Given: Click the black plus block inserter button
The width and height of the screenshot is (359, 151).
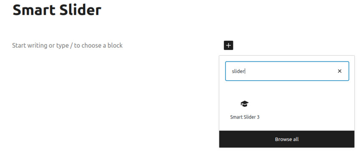Looking at the screenshot, I should click(228, 45).
